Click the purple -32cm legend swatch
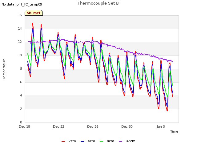 [121, 141]
